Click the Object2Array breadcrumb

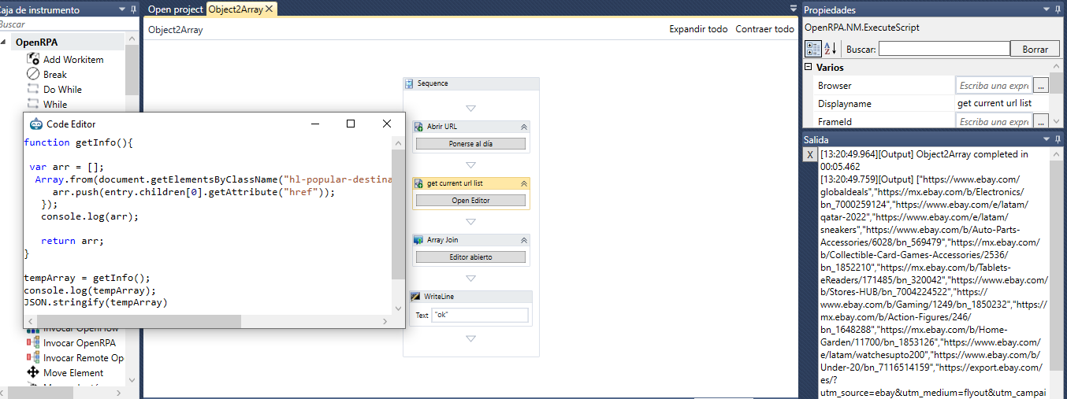click(x=175, y=30)
